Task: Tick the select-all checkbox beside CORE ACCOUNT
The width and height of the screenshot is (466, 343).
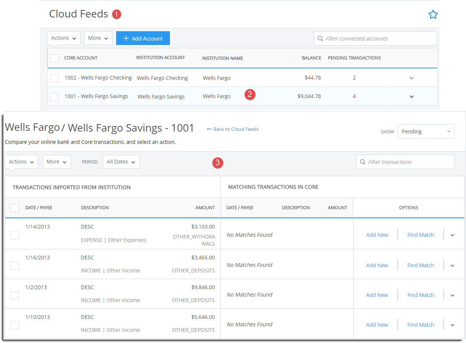Action: click(55, 58)
